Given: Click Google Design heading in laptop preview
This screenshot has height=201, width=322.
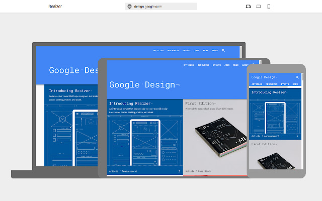Looking at the screenshot, I should click(x=73, y=70).
